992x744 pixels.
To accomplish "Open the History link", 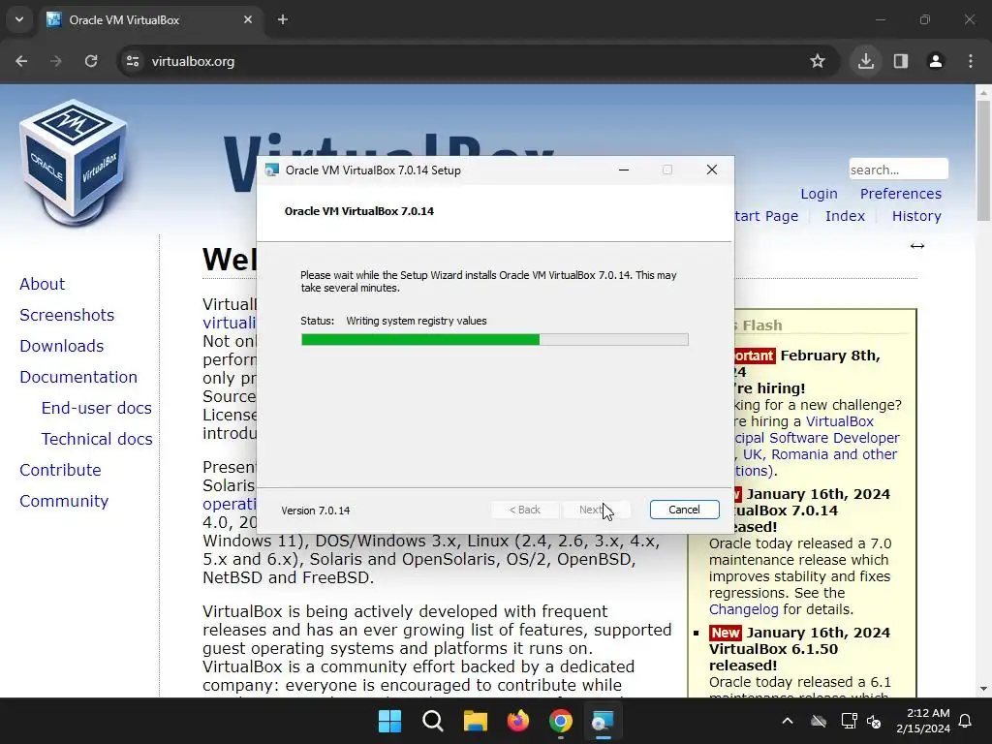I will click(916, 216).
